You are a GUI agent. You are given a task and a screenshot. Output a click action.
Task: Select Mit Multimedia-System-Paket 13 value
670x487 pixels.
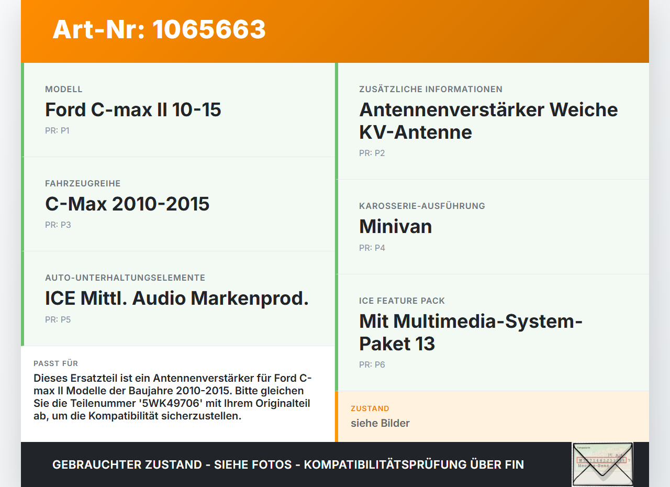[x=471, y=332]
